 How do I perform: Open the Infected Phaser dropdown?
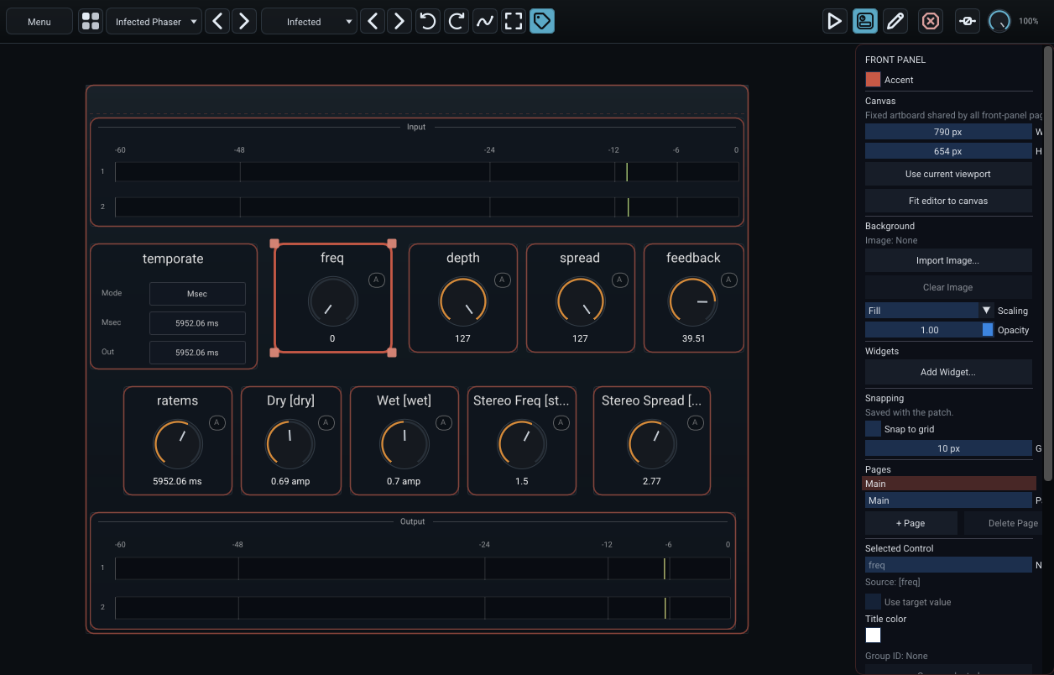(154, 22)
